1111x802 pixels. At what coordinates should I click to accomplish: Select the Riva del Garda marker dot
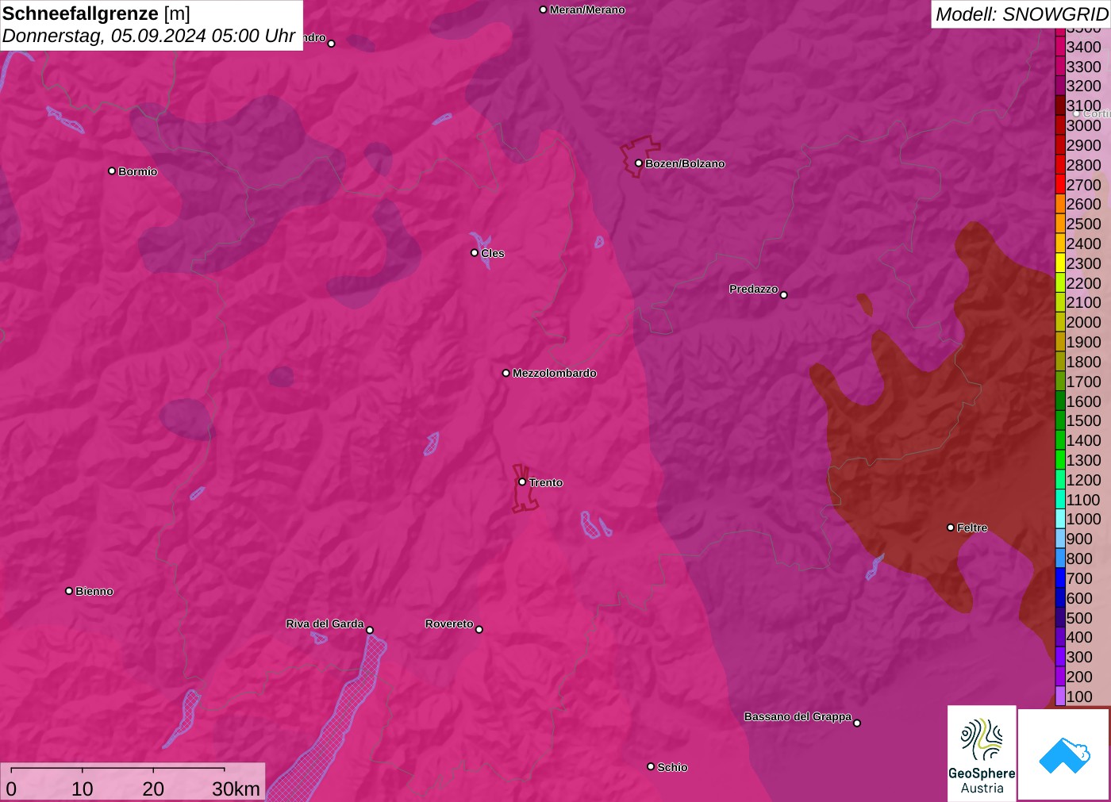pyautogui.click(x=370, y=630)
